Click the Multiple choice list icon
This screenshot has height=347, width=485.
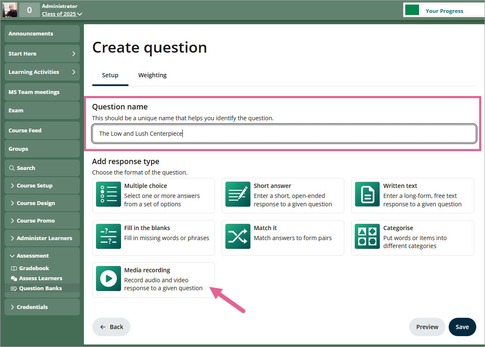(x=108, y=194)
